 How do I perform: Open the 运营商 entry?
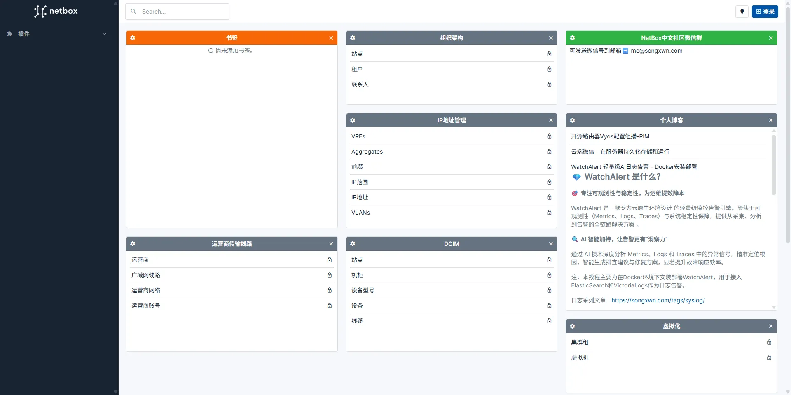pyautogui.click(x=232, y=260)
